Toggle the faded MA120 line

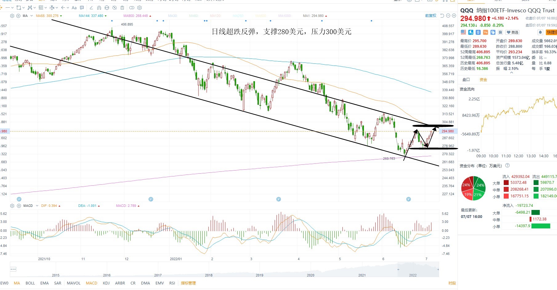click(216, 16)
